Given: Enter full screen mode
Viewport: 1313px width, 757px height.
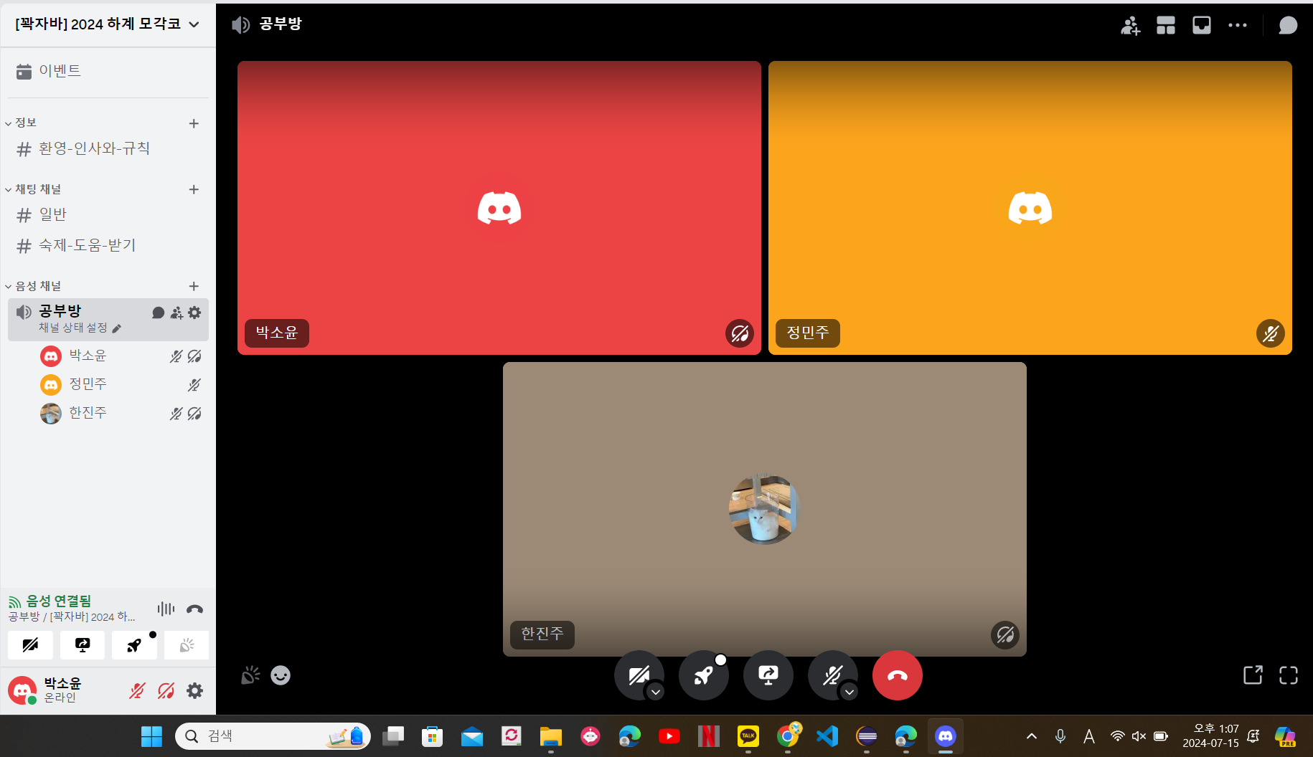Looking at the screenshot, I should (x=1289, y=675).
